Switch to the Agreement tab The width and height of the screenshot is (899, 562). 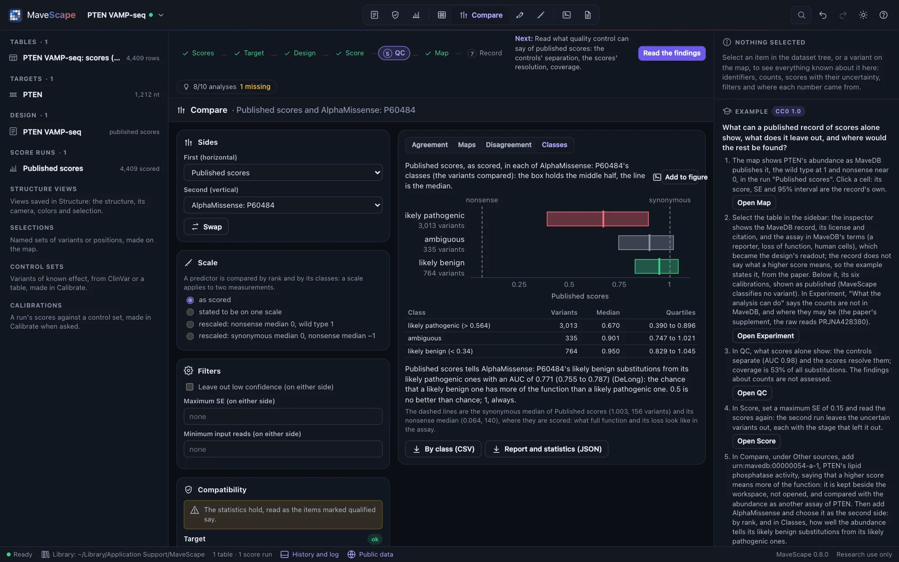(x=430, y=145)
